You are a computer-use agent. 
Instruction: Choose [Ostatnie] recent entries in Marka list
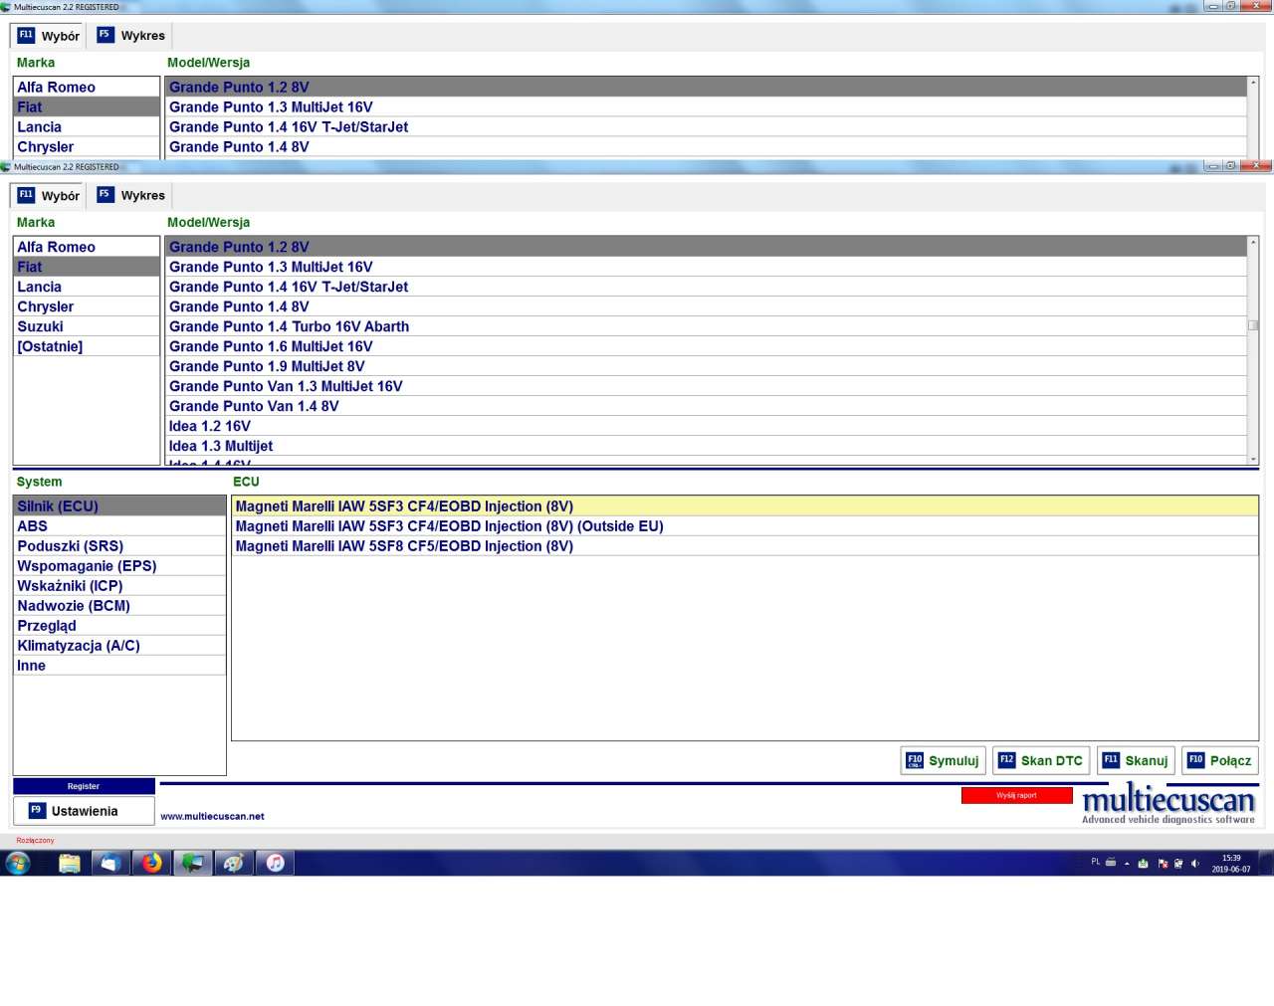point(50,346)
